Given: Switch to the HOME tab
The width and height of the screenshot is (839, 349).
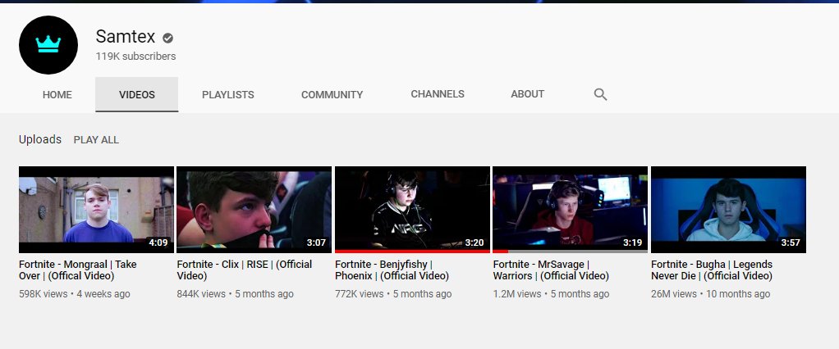Looking at the screenshot, I should [57, 94].
